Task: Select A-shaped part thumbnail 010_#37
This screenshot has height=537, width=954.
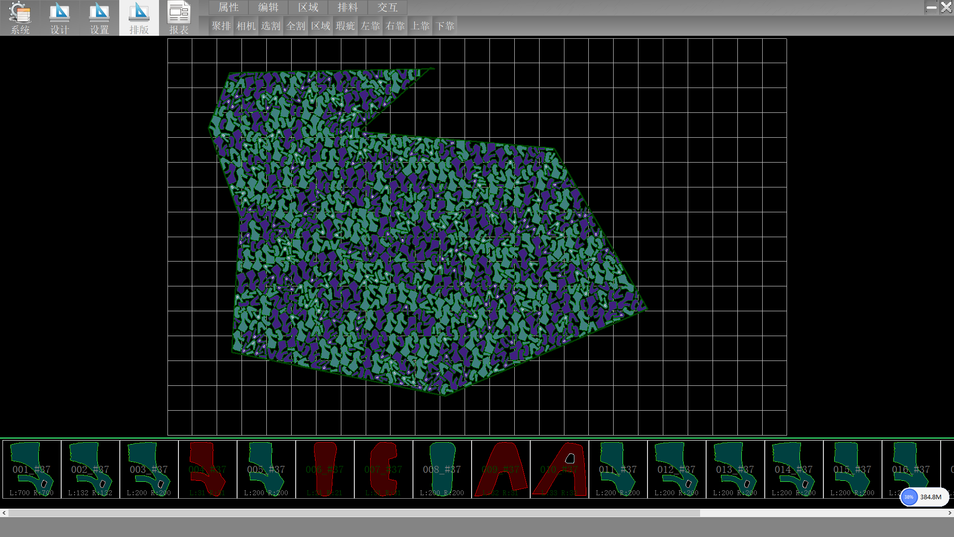Action: (x=559, y=469)
